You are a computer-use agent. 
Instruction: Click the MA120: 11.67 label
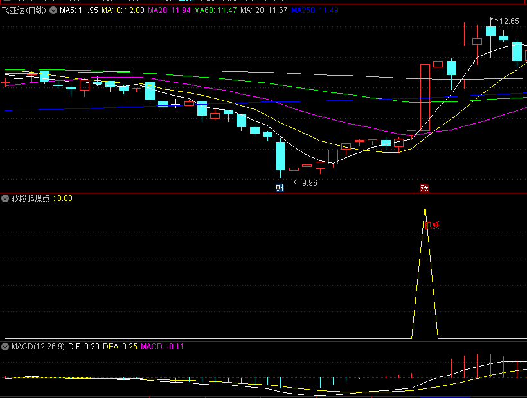(x=264, y=10)
